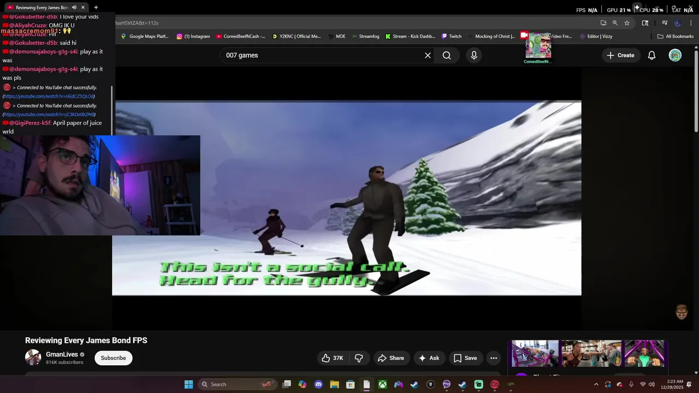Click the zoom magnifier in address bar
The height and width of the screenshot is (393, 699).
point(615,23)
